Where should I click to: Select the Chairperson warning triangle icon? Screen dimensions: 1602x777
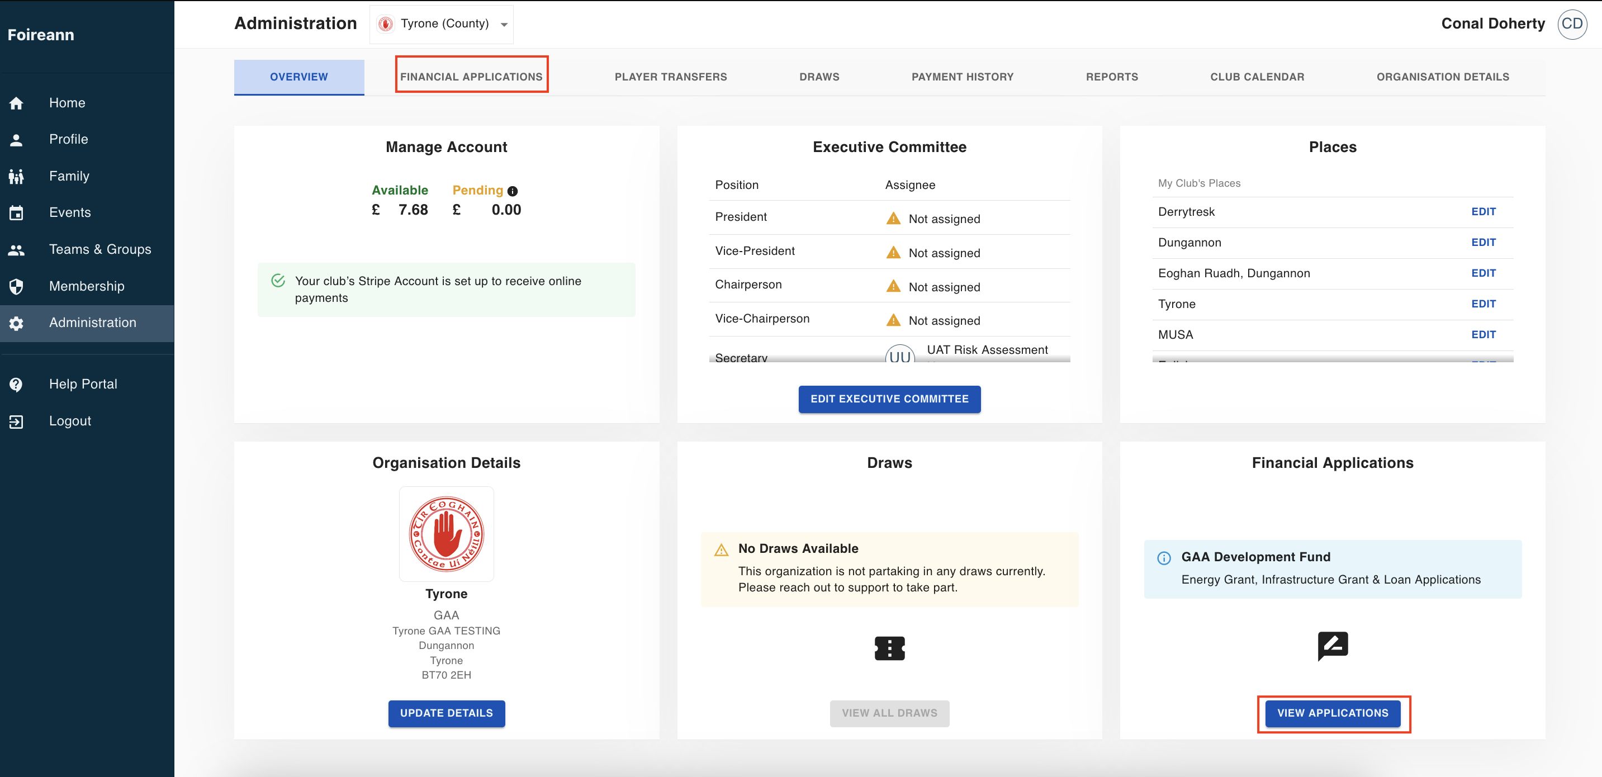coord(893,286)
